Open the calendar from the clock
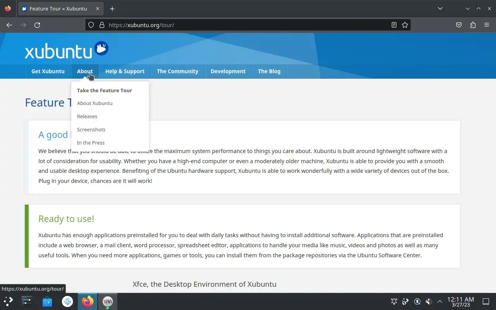This screenshot has height=310, width=496. tap(460, 301)
